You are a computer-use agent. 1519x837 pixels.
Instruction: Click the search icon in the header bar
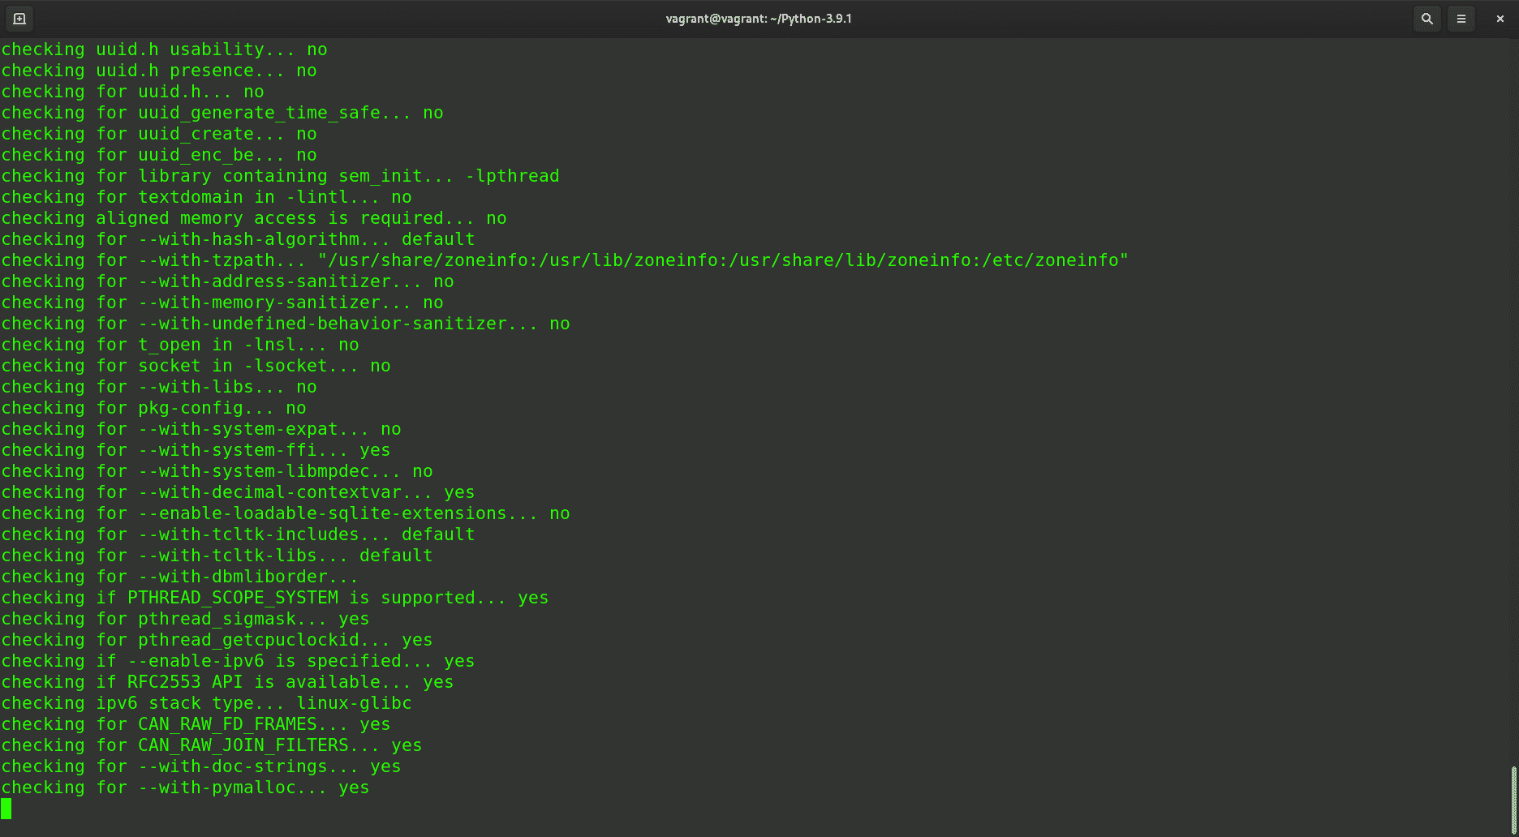(1426, 18)
